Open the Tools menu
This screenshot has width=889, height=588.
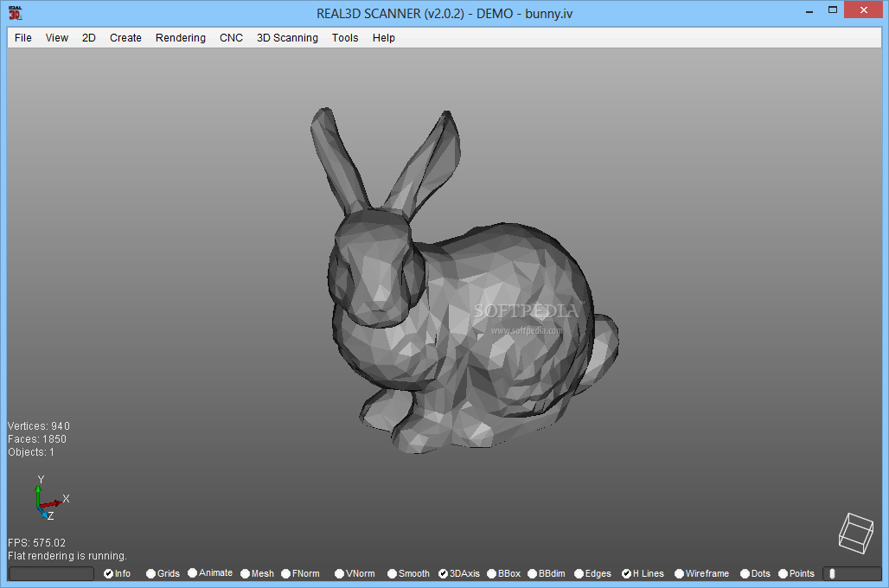[x=345, y=38]
